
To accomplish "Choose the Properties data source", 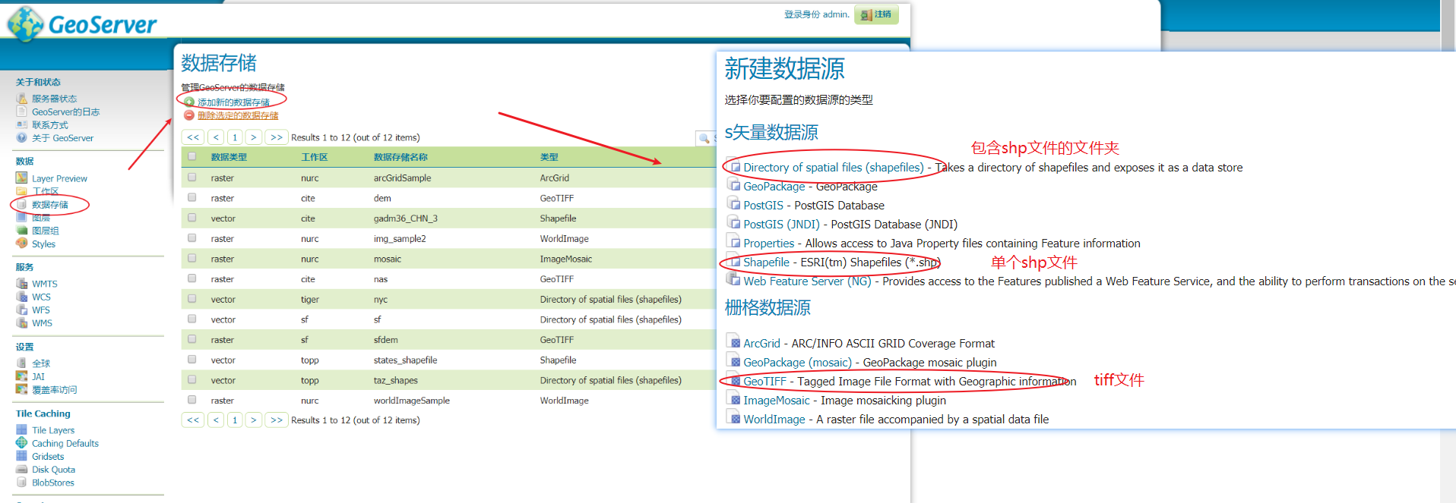I will point(768,244).
